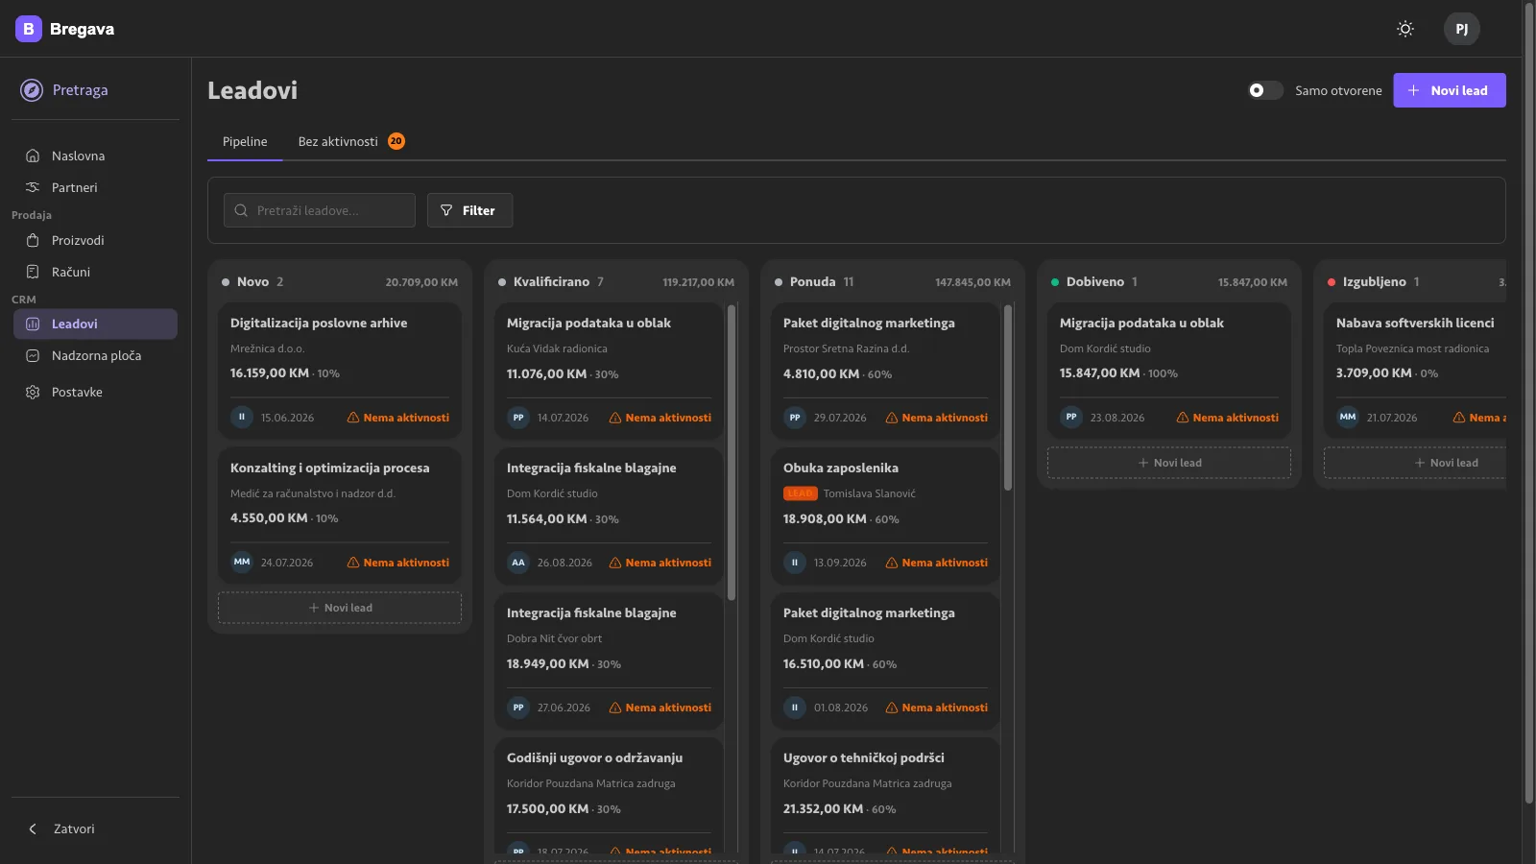Click AA avatar on Dom Kordić studio Integracija card
The width and height of the screenshot is (1536, 864).
pyautogui.click(x=517, y=563)
